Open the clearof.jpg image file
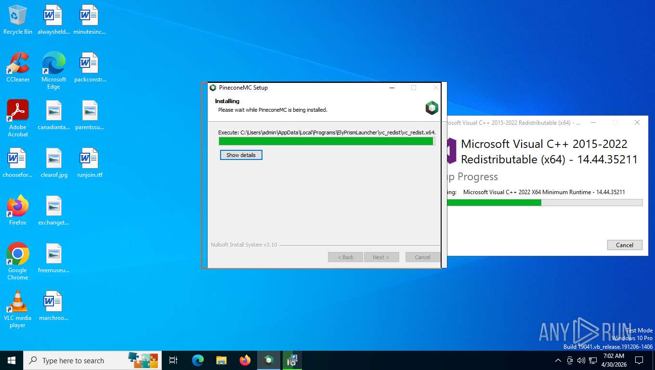The image size is (655, 370). (53, 163)
